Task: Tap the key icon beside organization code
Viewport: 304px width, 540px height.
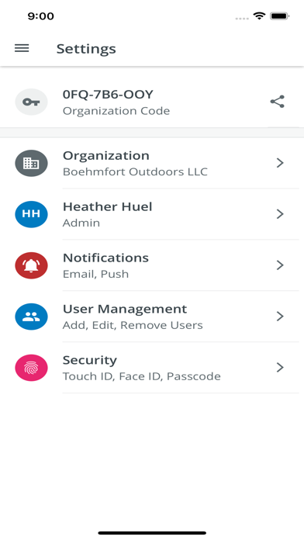Action: (31, 102)
